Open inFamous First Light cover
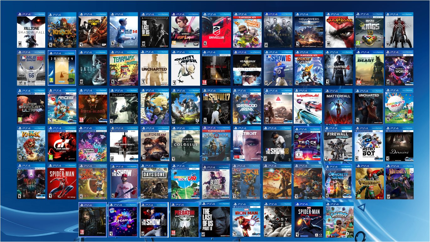The height and width of the screenshot is (242, 430). (x=185, y=30)
